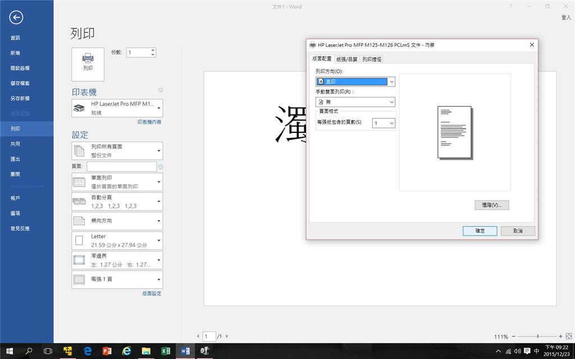
Task: Open 選項 in the backstage menu
Action: click(27, 213)
